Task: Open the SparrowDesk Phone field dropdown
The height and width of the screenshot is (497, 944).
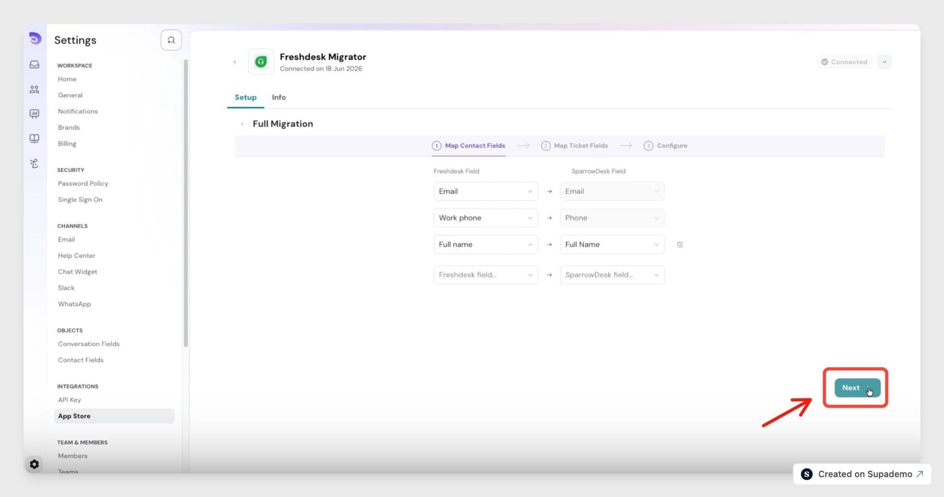Action: point(612,218)
